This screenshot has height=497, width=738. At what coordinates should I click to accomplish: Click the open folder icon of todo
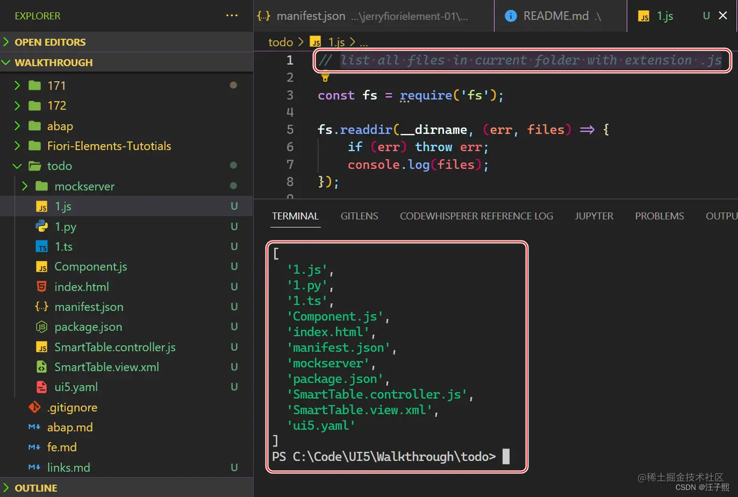[x=35, y=166]
